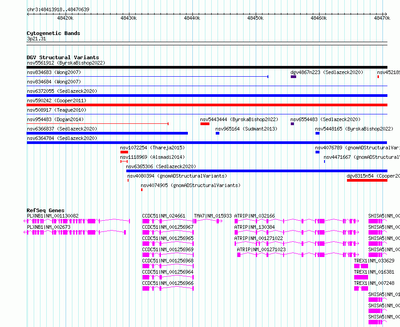This screenshot has width=400, height=327.
Task: Click the nsv6554483 purple variant block
Action: tap(292, 124)
